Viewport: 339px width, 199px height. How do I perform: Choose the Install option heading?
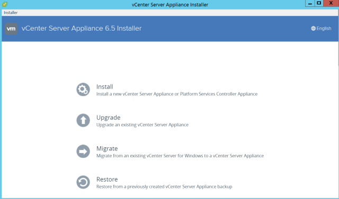(x=105, y=87)
